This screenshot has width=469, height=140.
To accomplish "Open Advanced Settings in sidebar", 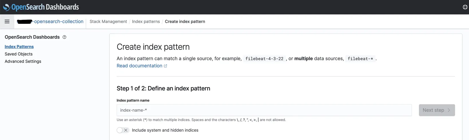I will pyautogui.click(x=23, y=62).
